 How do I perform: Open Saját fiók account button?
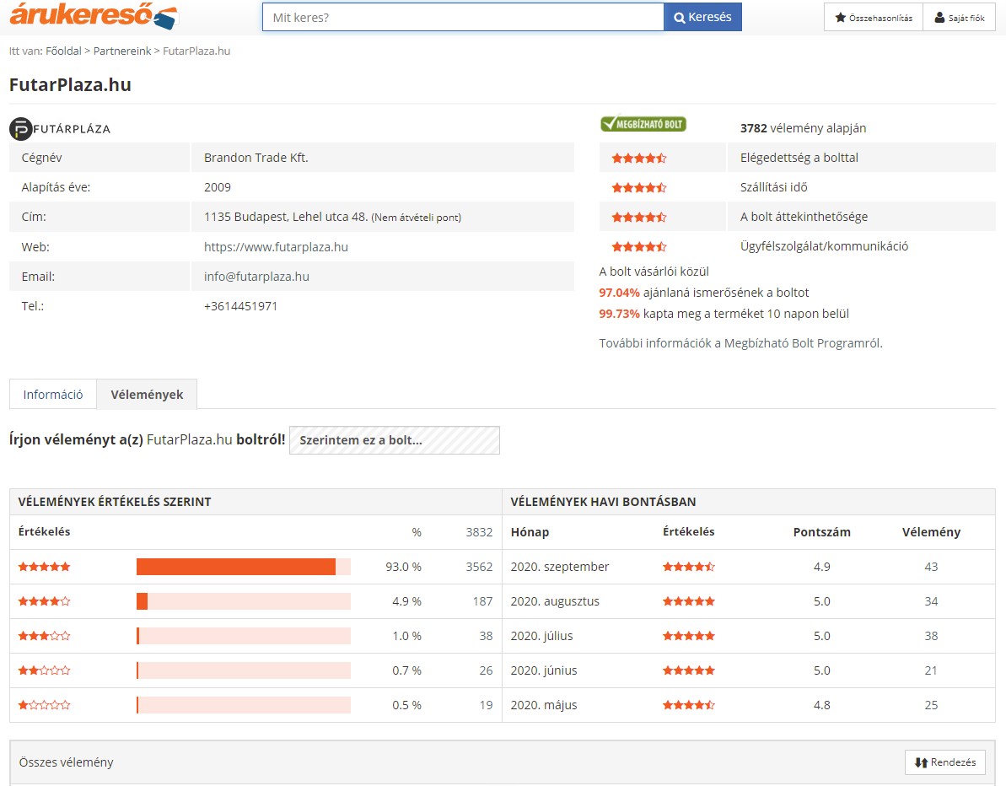[959, 18]
